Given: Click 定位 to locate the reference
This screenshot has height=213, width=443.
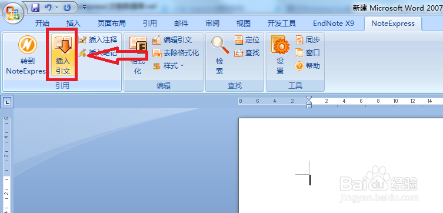Looking at the screenshot, I should [x=247, y=40].
